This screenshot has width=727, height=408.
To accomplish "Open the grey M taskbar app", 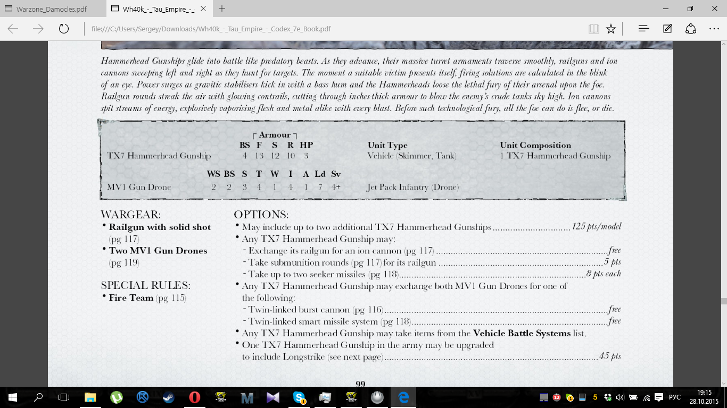I will click(x=246, y=397).
